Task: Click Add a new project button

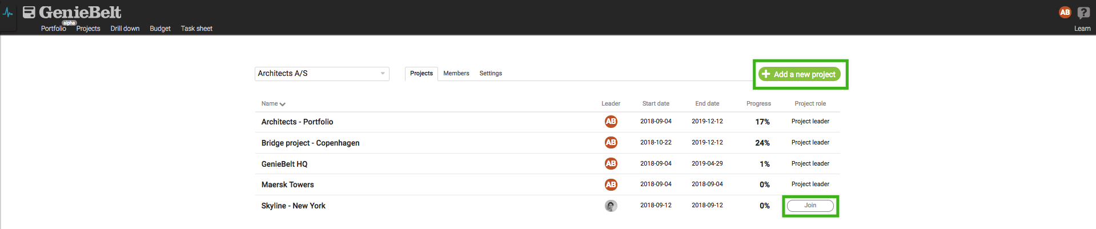Action: 800,74
